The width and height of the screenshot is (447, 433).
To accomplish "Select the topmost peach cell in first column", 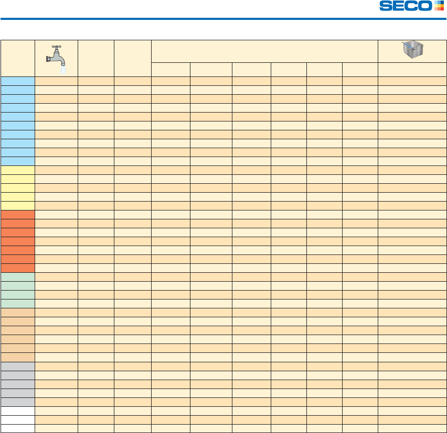I will coord(18,312).
